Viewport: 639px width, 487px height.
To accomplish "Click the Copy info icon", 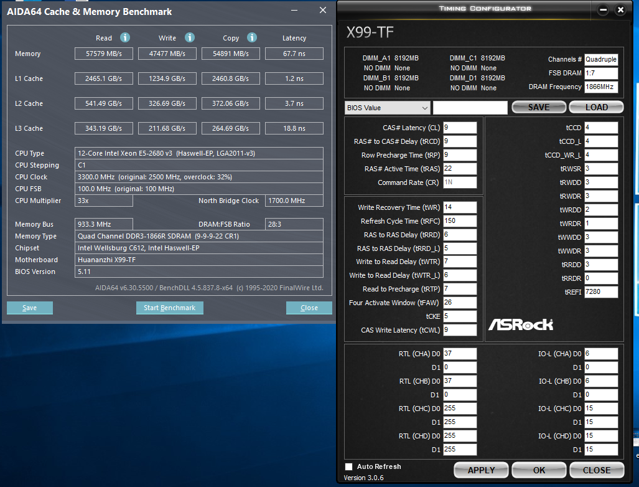I will click(252, 37).
